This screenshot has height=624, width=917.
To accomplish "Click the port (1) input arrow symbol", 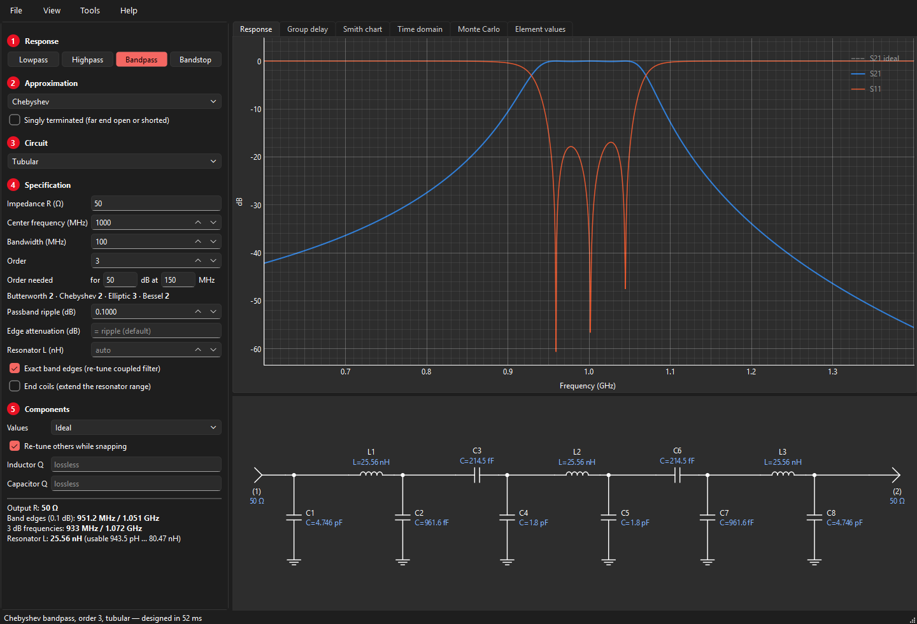I will click(258, 475).
